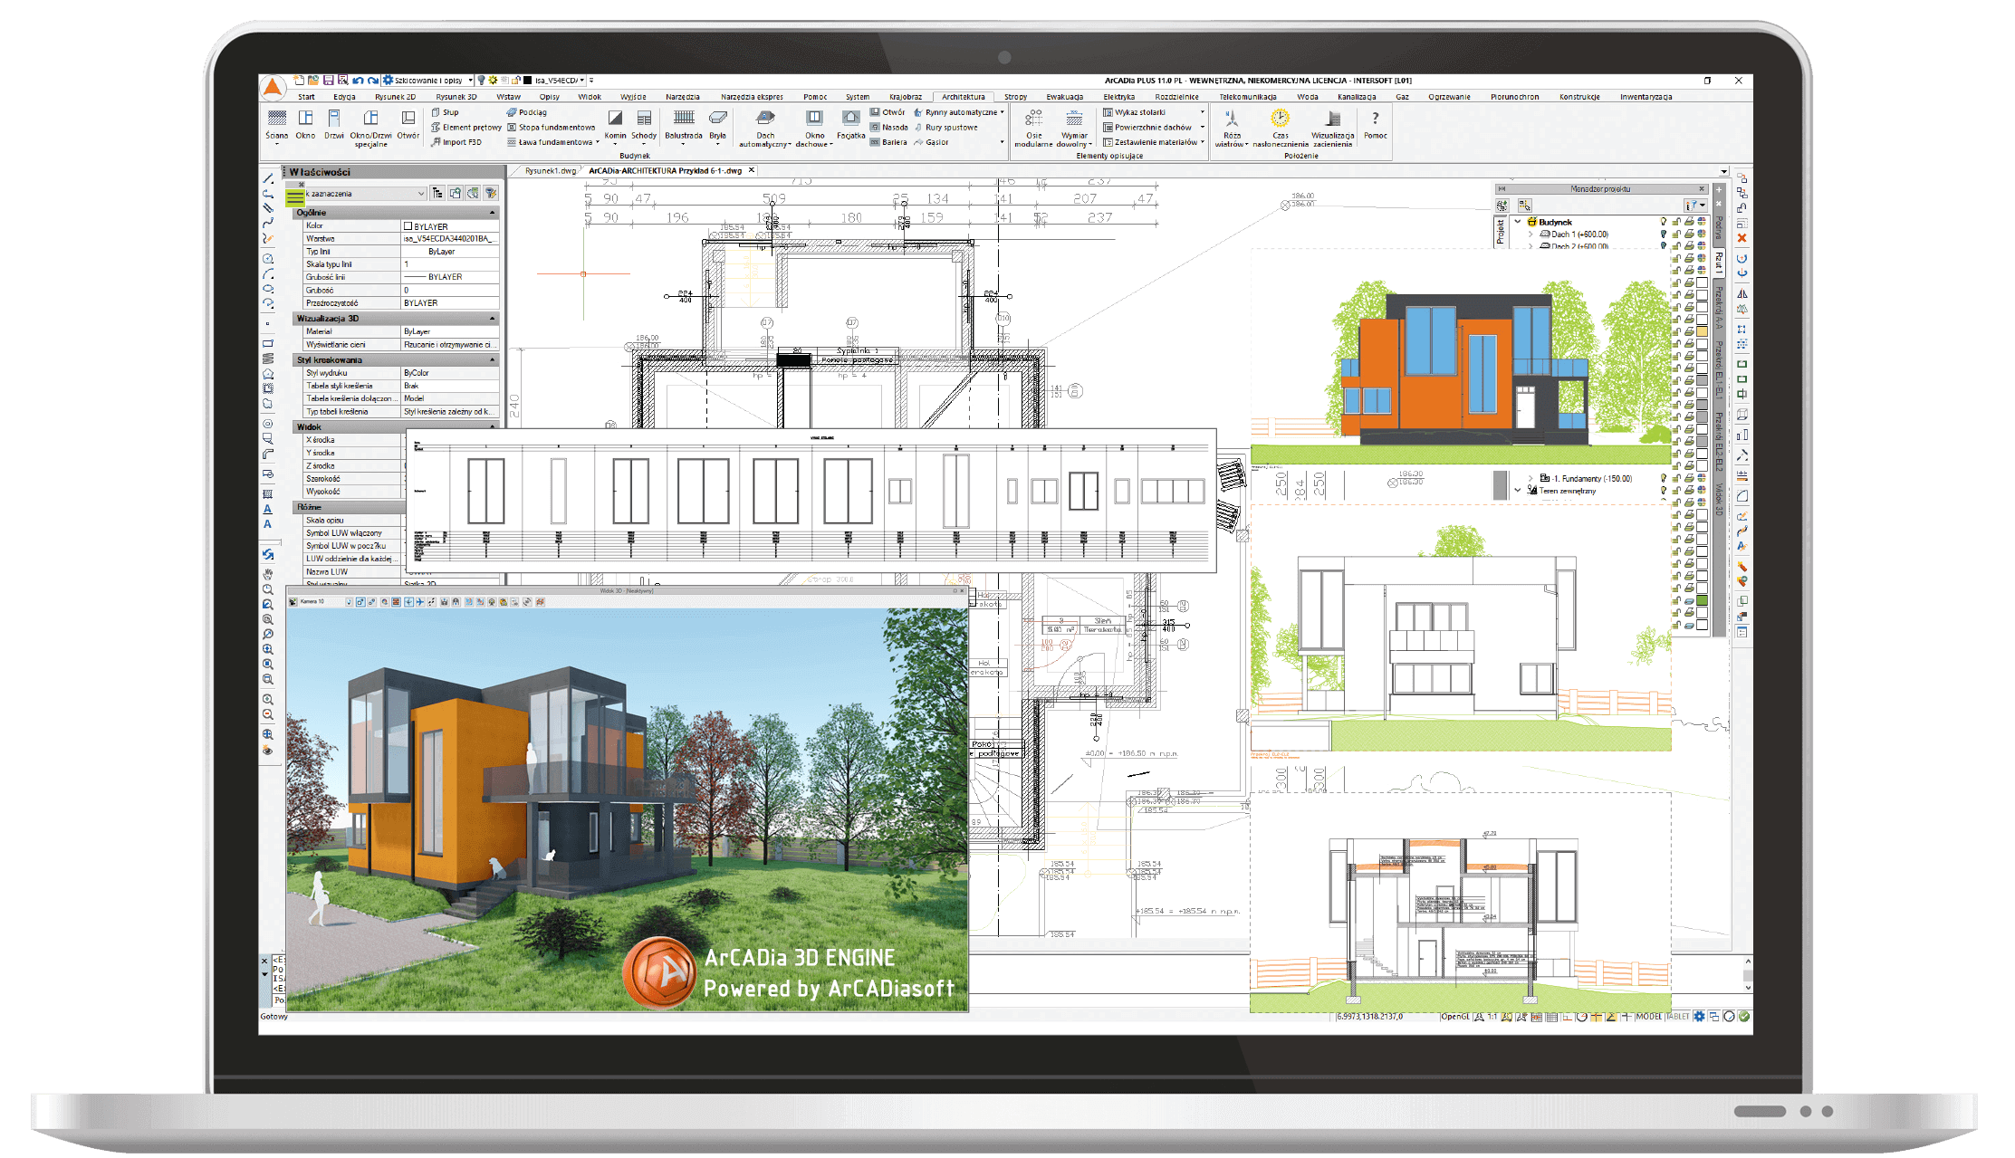Open the Wykaz stolarki dropdown arrow
2015x1158 pixels.
click(1203, 112)
